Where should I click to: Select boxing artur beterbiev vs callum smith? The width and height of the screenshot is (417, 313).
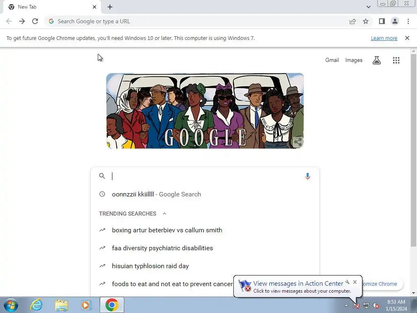pyautogui.click(x=205, y=230)
